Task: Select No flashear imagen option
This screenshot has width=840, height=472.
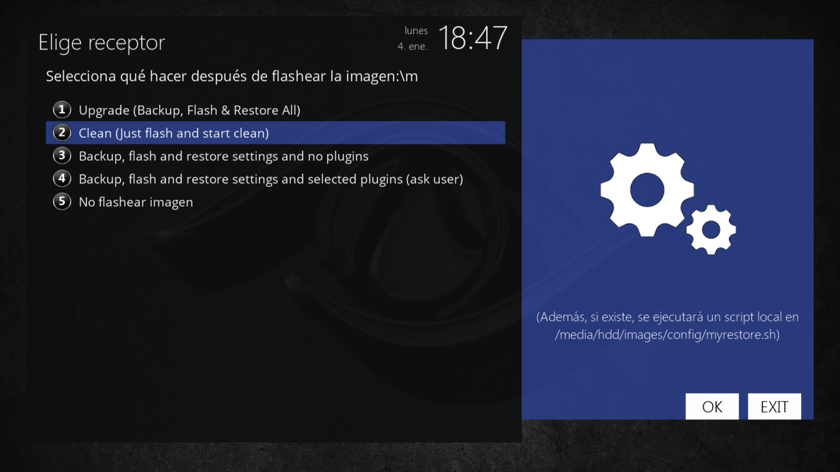Action: [136, 202]
